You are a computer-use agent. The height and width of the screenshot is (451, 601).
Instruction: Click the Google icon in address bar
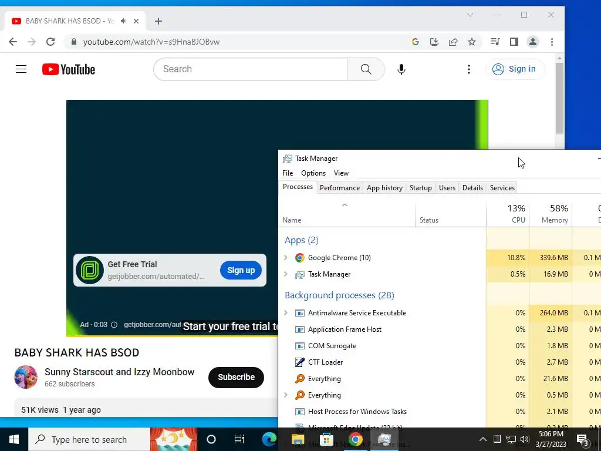pyautogui.click(x=416, y=42)
